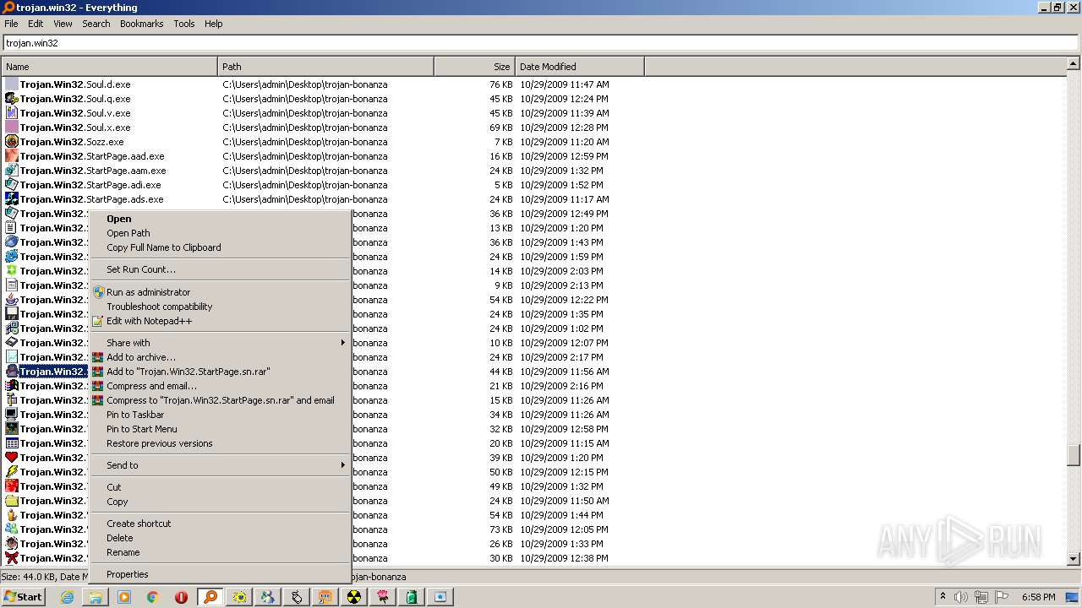Click the volume speaker tray icon
1082x608 pixels.
[x=961, y=597]
